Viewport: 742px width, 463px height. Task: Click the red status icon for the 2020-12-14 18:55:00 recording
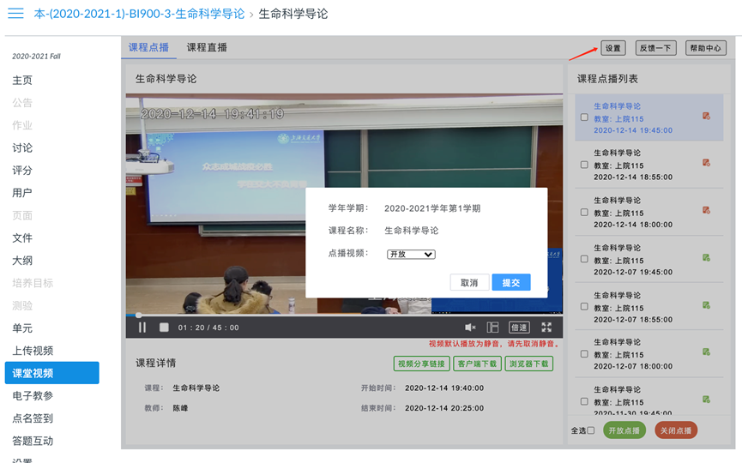tap(706, 162)
